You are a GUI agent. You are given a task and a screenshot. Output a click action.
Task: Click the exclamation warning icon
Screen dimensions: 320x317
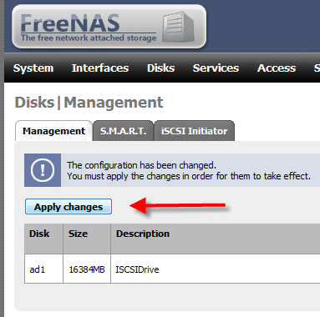pos(43,170)
